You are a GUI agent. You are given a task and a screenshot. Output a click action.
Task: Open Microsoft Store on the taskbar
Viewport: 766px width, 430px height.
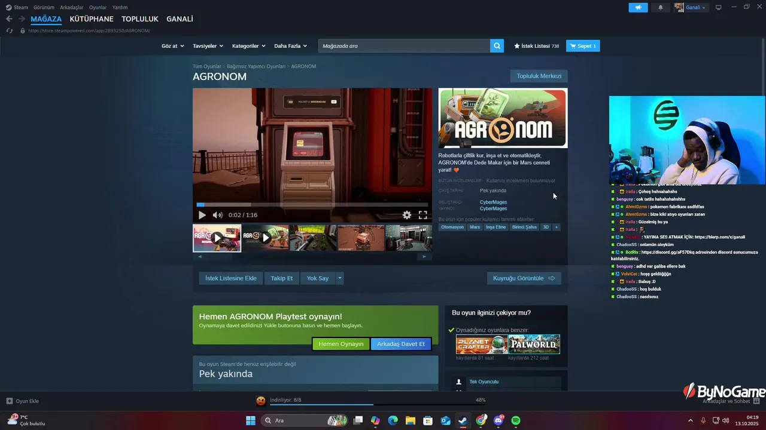[428, 420]
